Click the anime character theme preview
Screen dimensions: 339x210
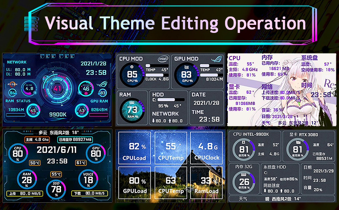[x=282, y=90]
